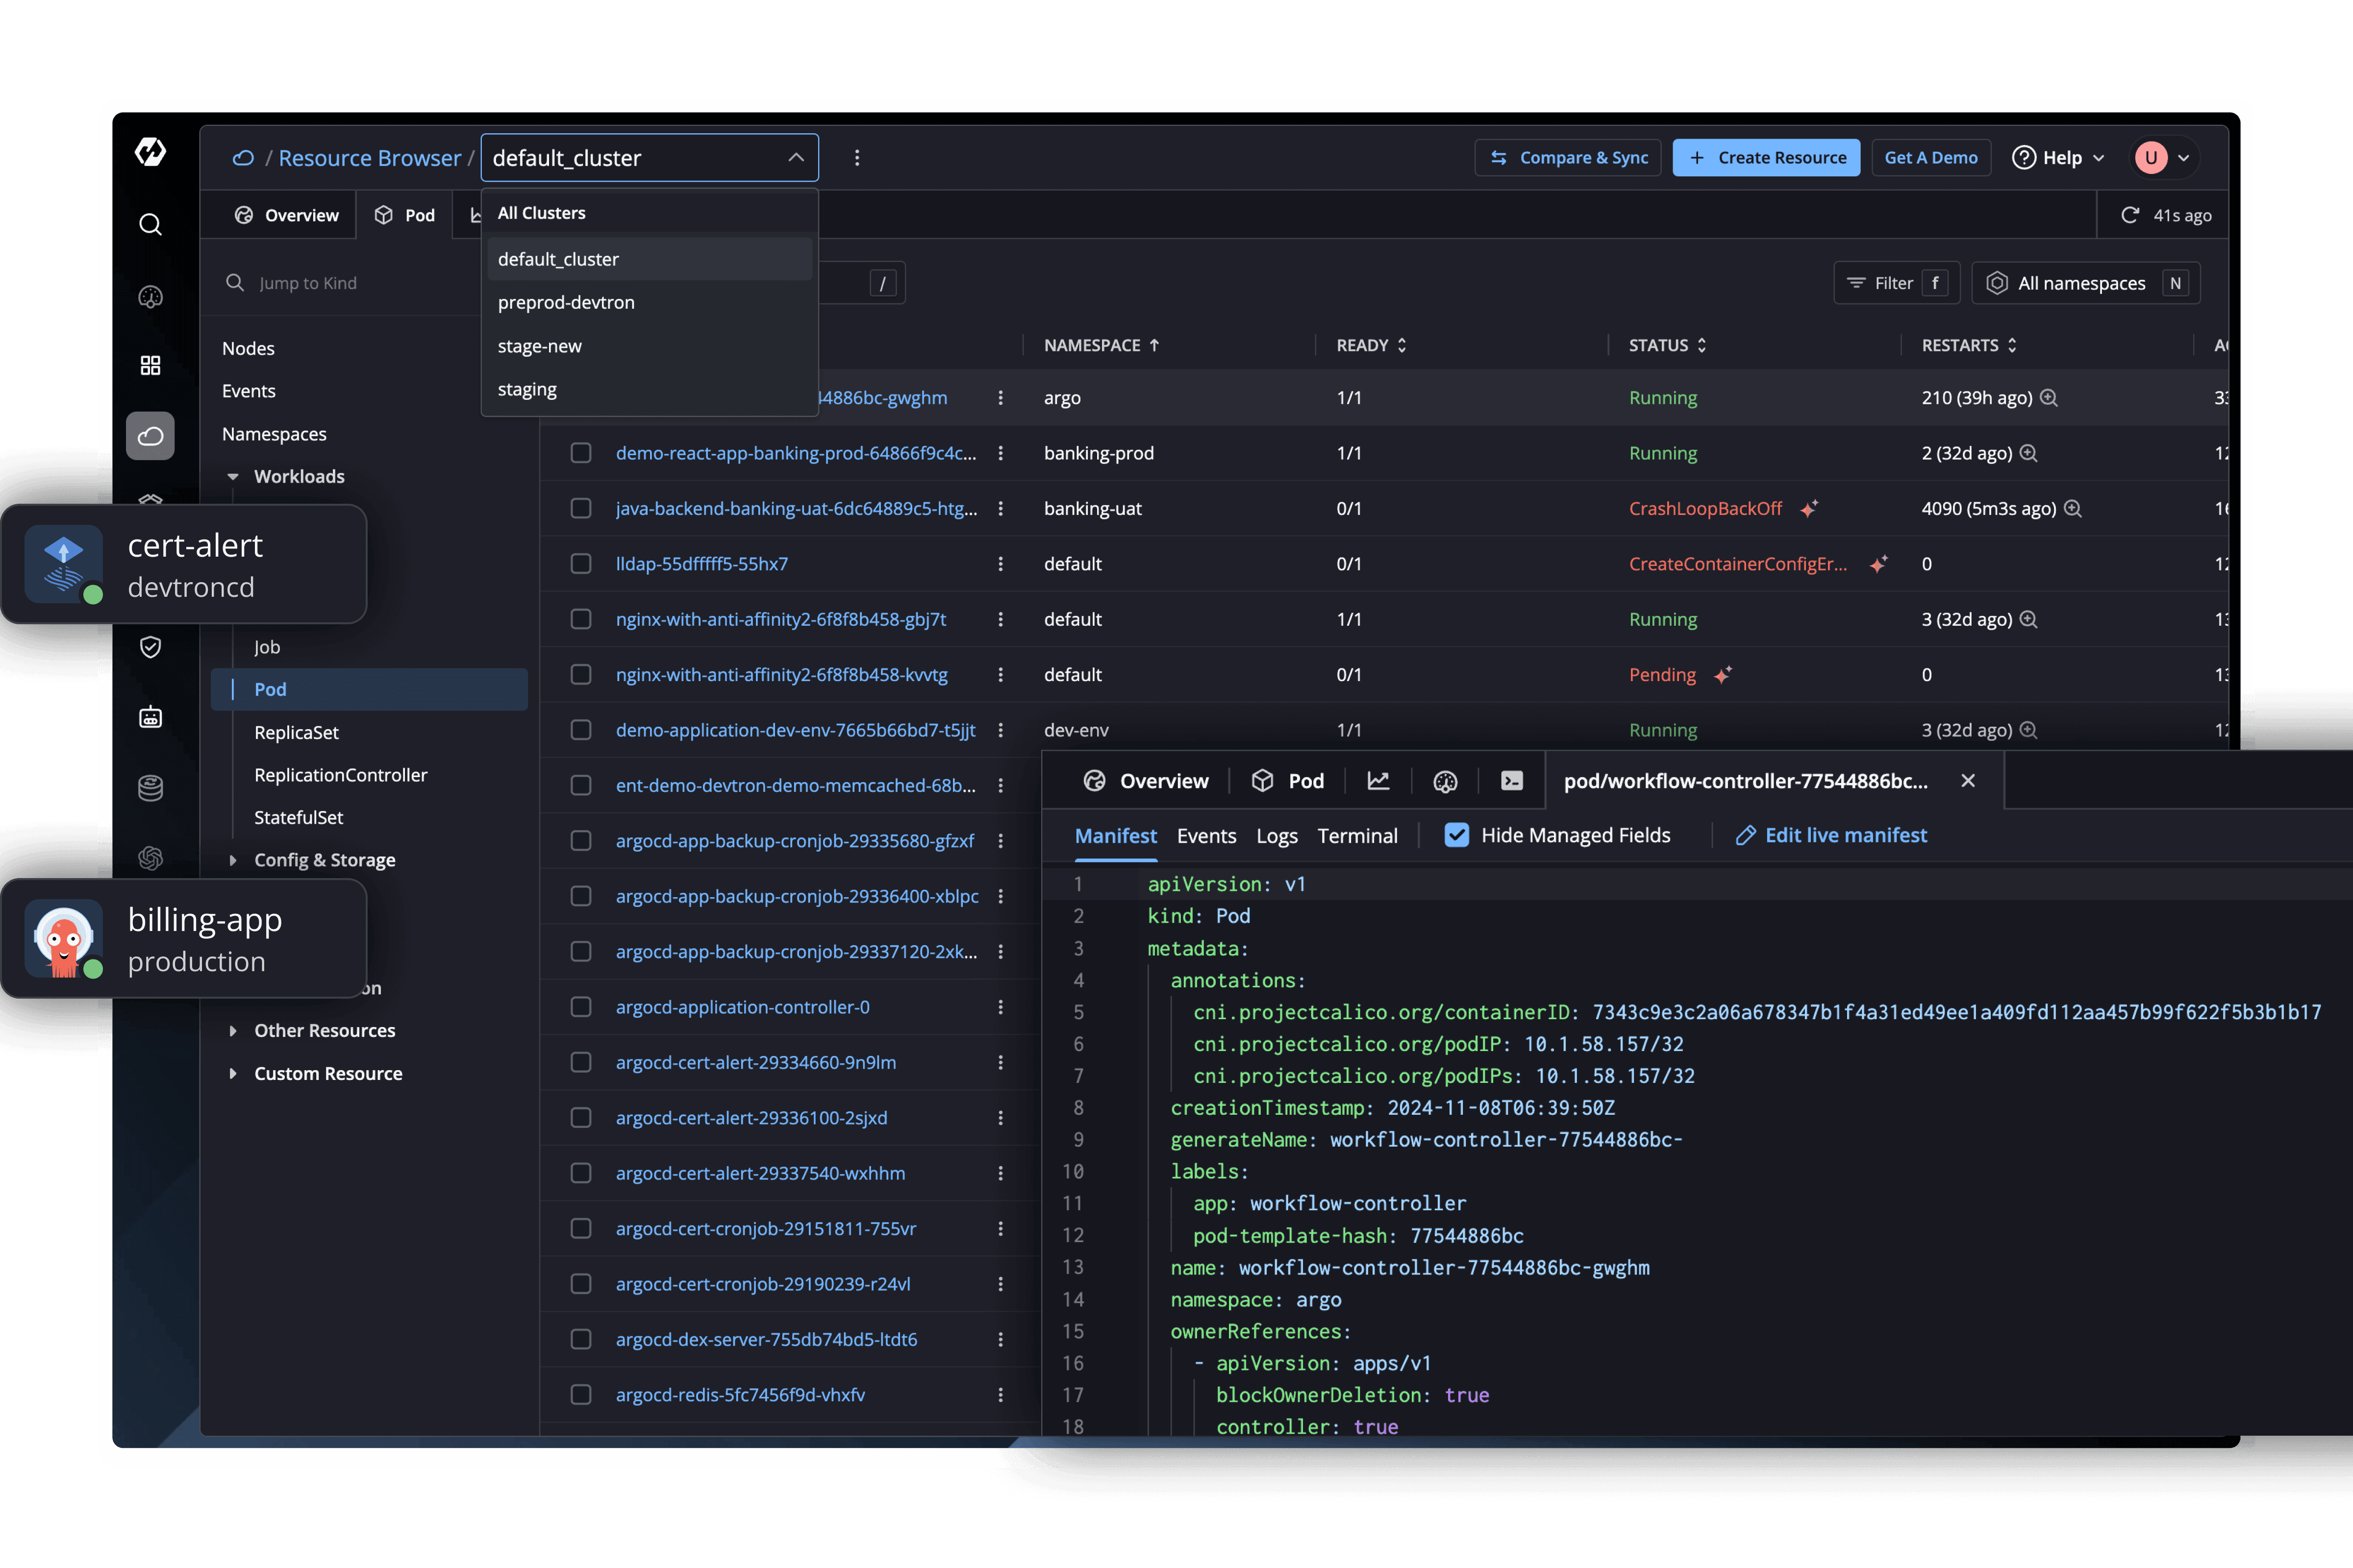2353x1568 pixels.
Task: Click the refresh icon next to 41s ago
Action: [2130, 215]
